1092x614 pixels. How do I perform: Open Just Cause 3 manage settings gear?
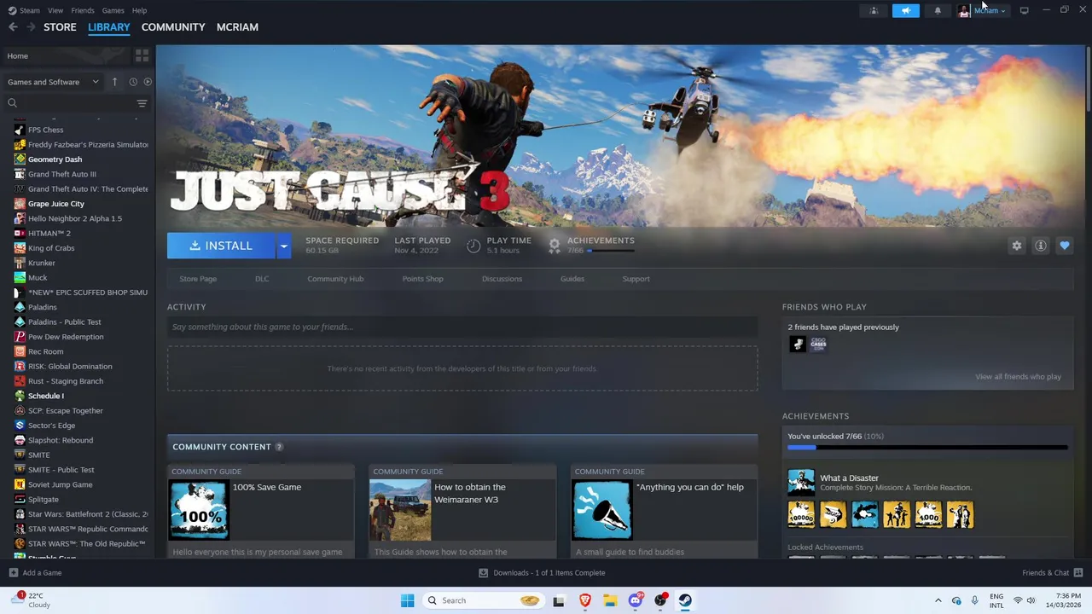[1016, 246]
